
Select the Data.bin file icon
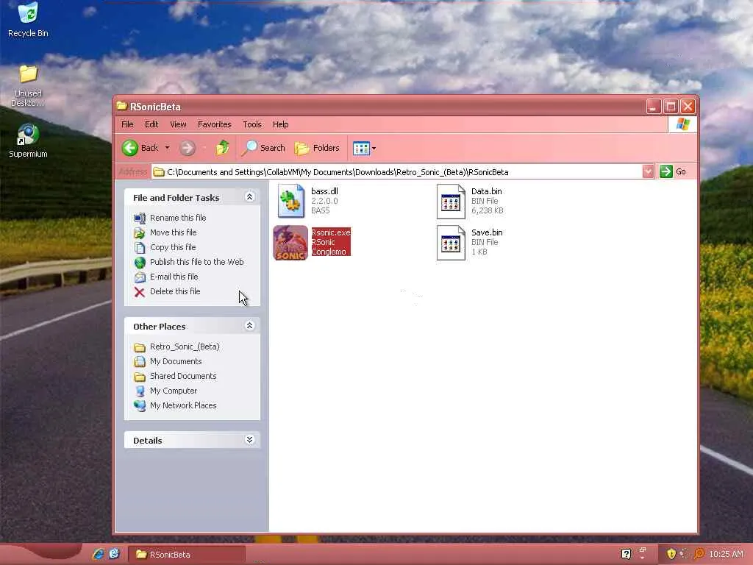pyautogui.click(x=451, y=202)
